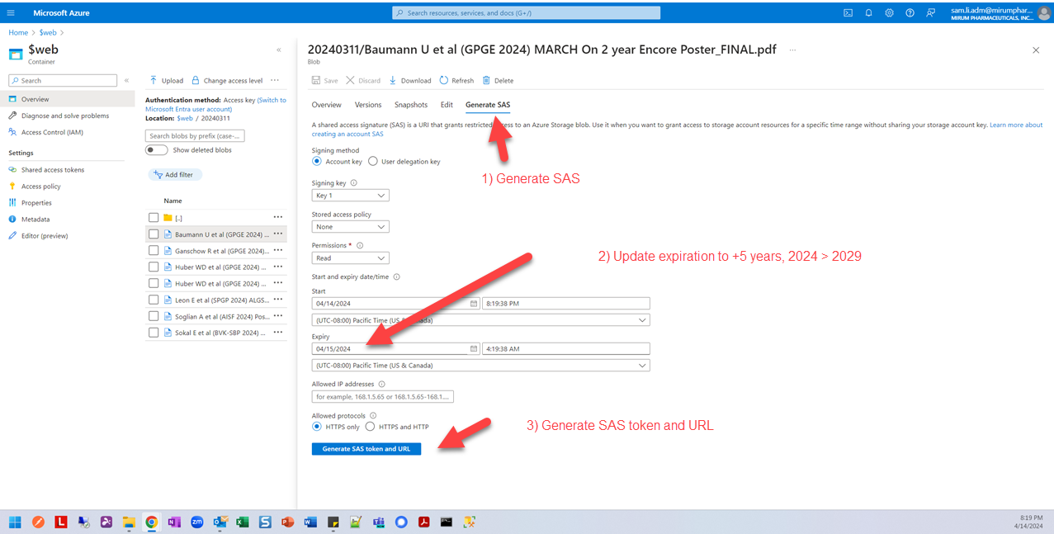Go to Home breadcrumb link
The image size is (1054, 534).
(x=18, y=32)
